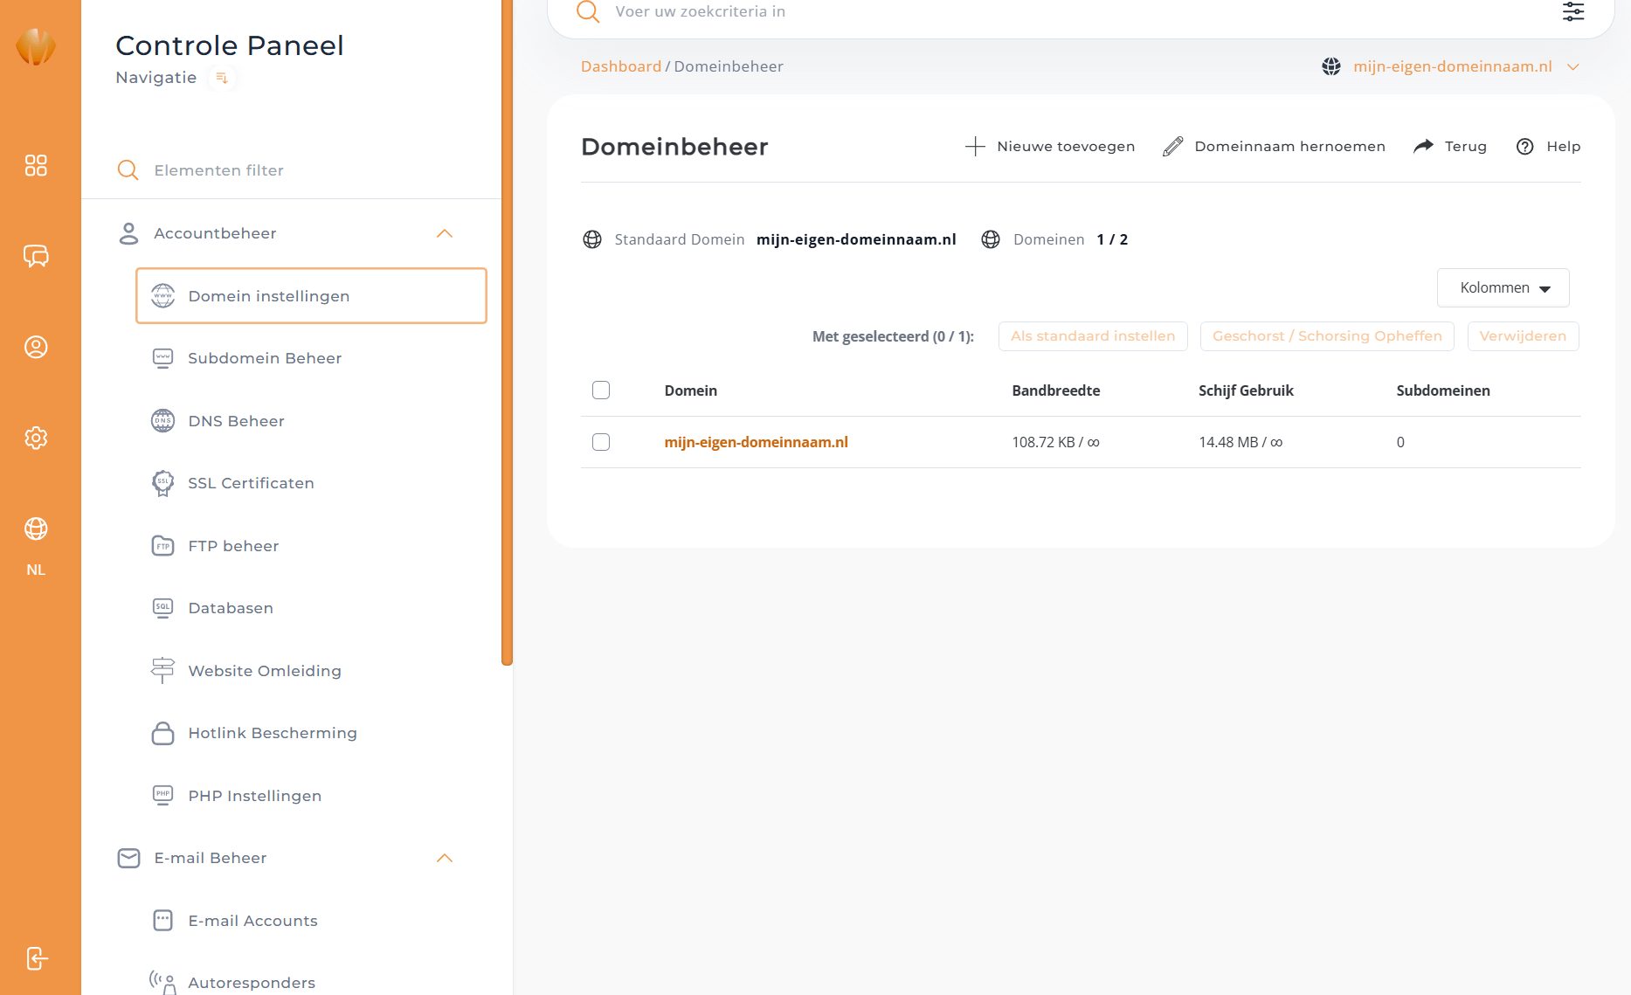Check the box for mijn-eigen-domeinnaam.nl row
1631x995 pixels.
(601, 442)
